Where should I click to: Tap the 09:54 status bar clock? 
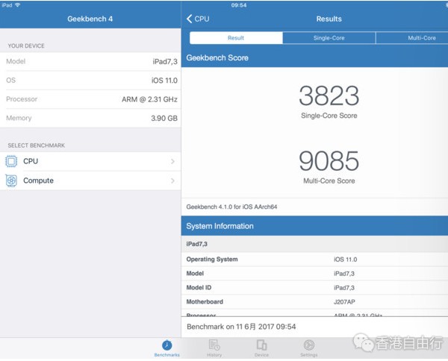(x=239, y=5)
